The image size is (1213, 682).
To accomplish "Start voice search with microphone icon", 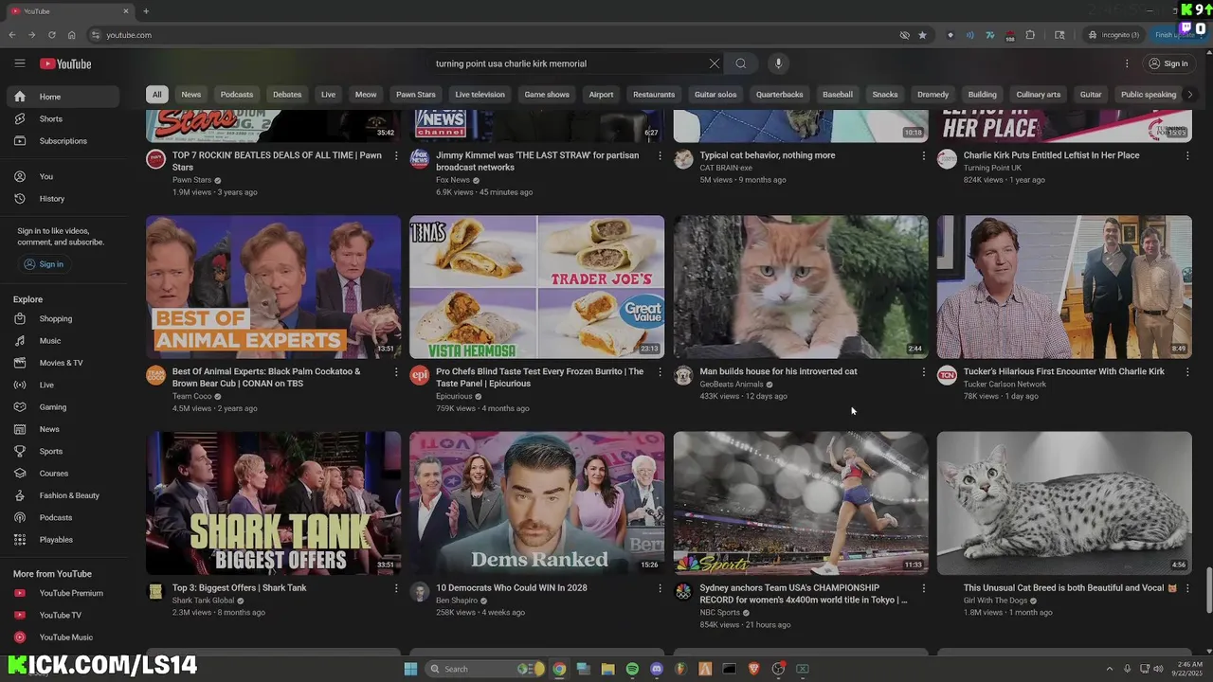I will point(778,63).
